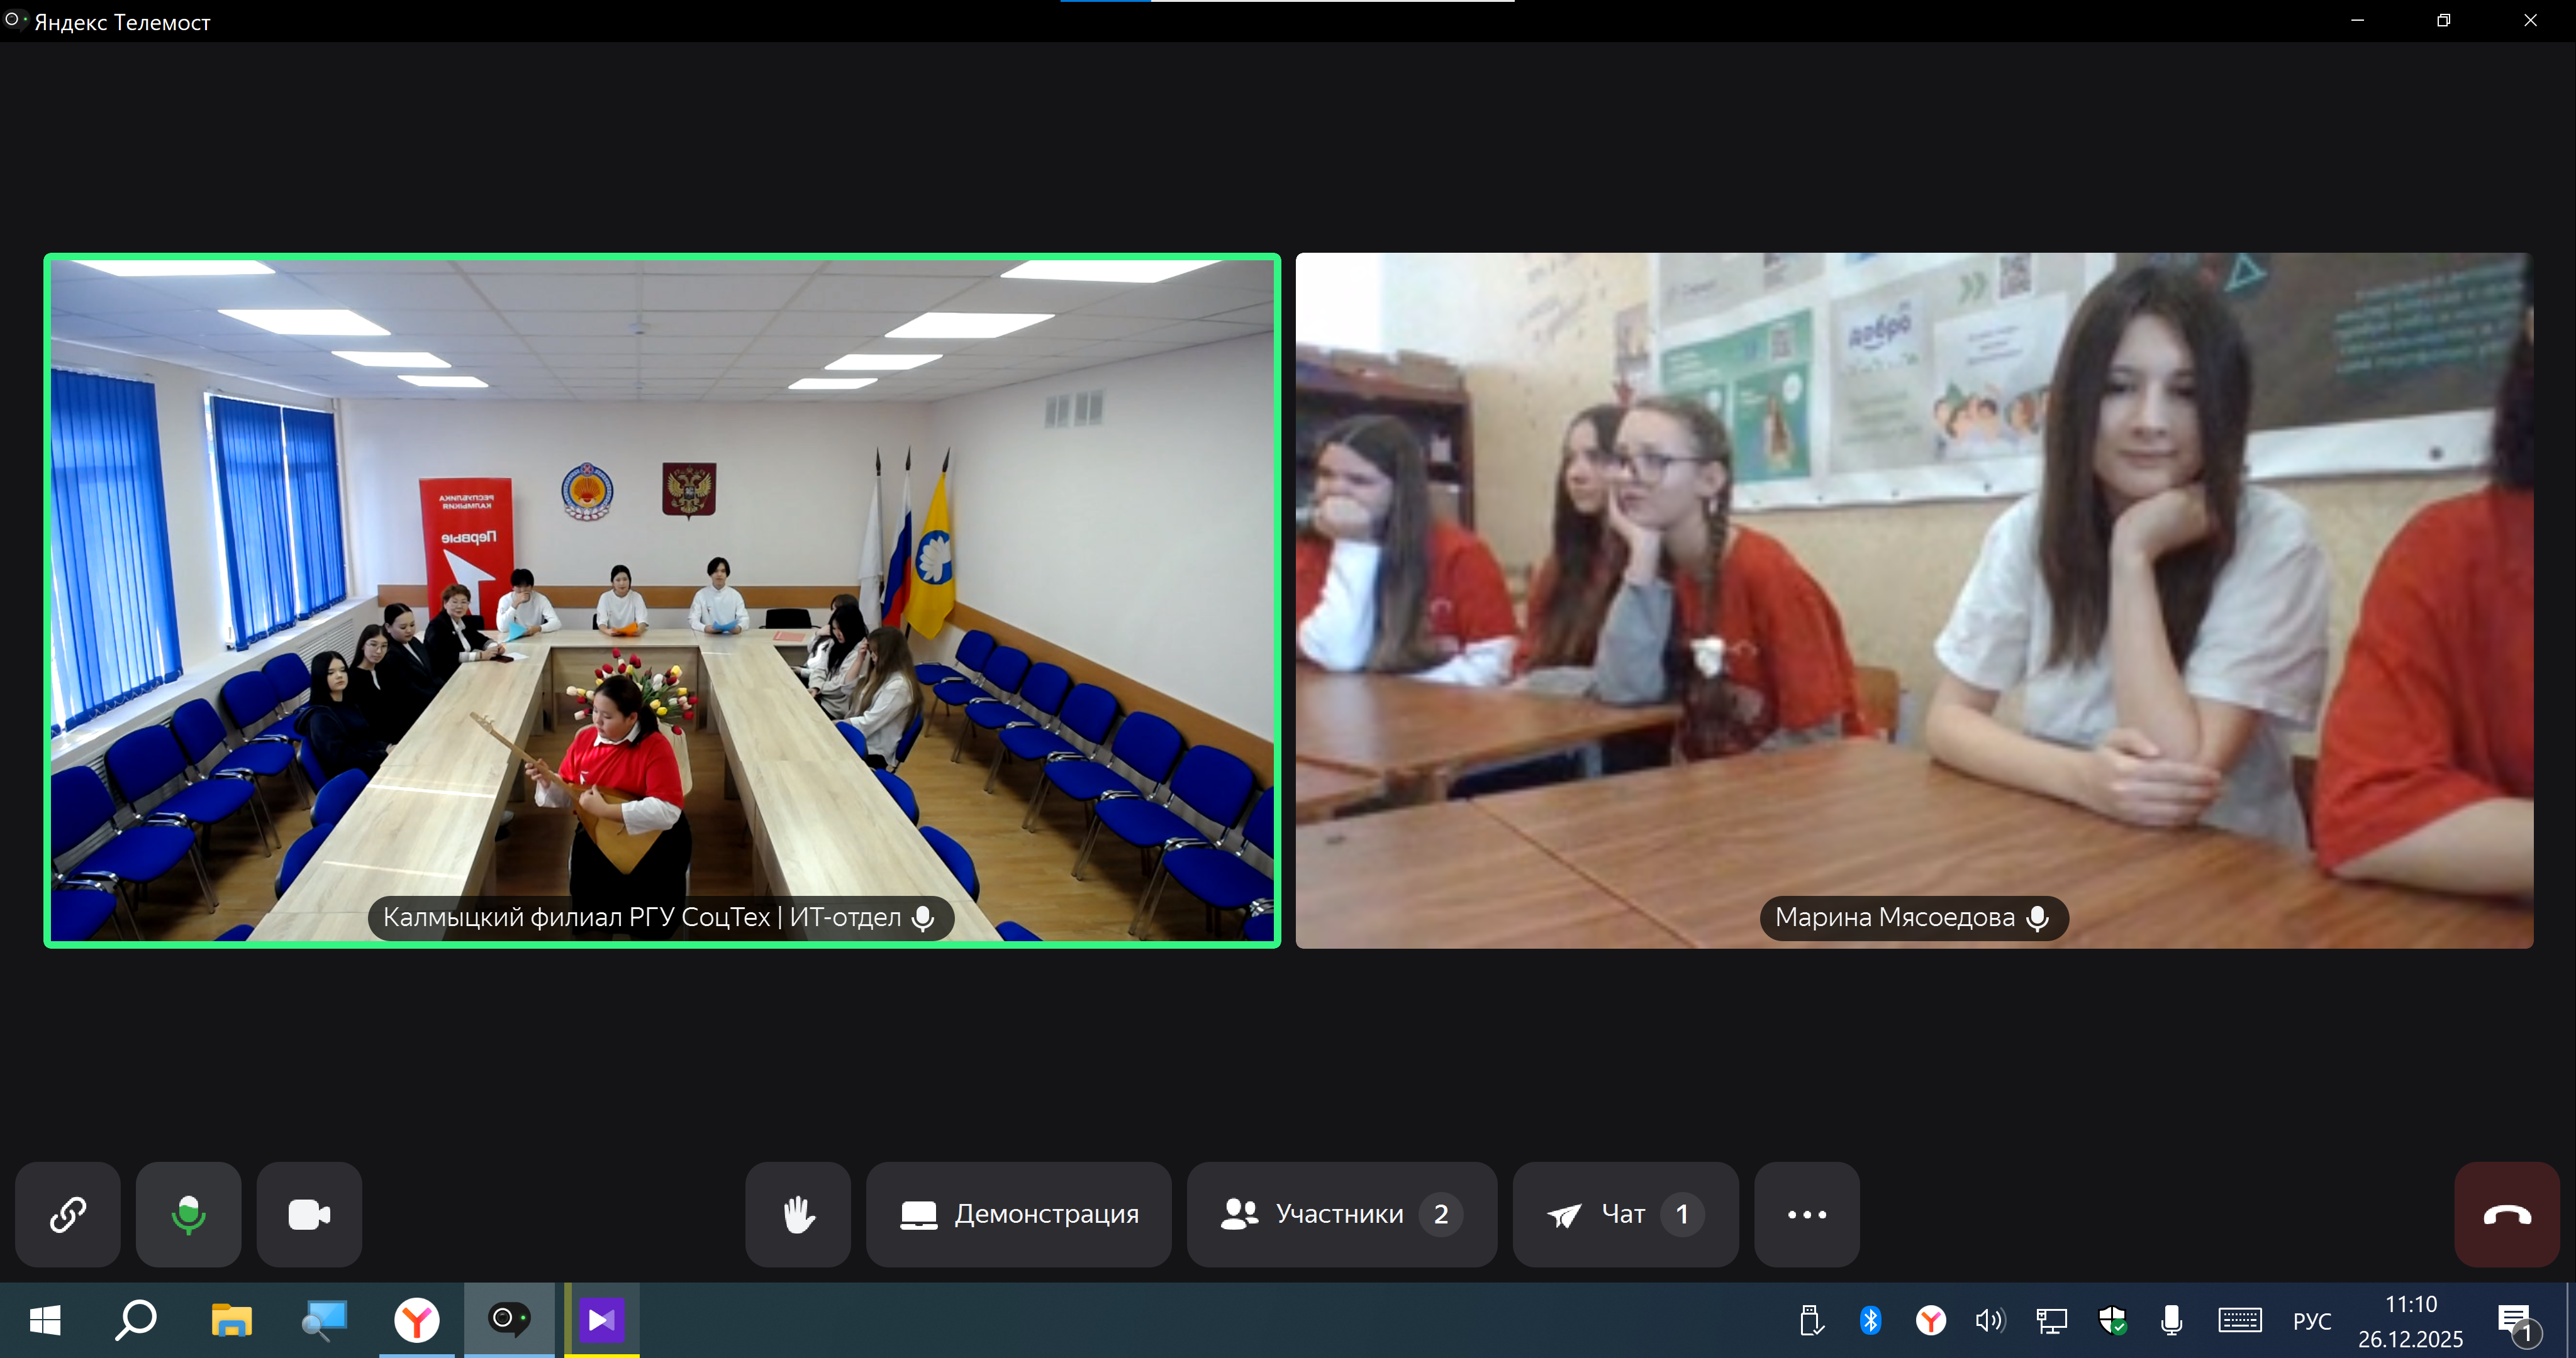The image size is (2576, 1358).
Task: Open the Участники participants list
Action: point(1340,1214)
